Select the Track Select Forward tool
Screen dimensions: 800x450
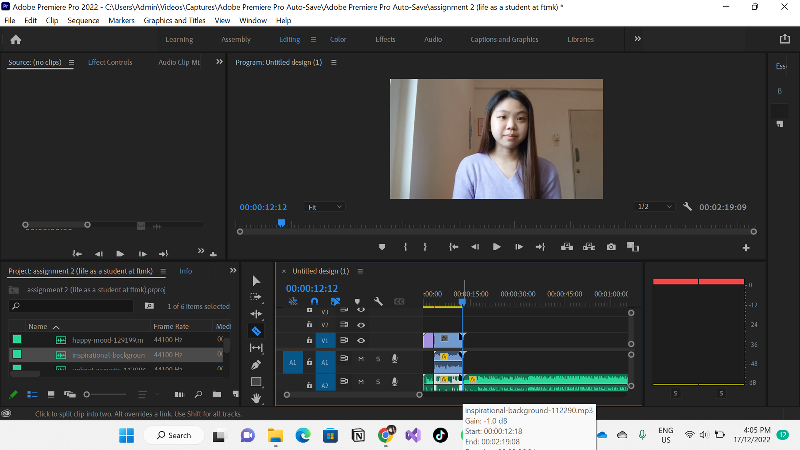tap(256, 297)
